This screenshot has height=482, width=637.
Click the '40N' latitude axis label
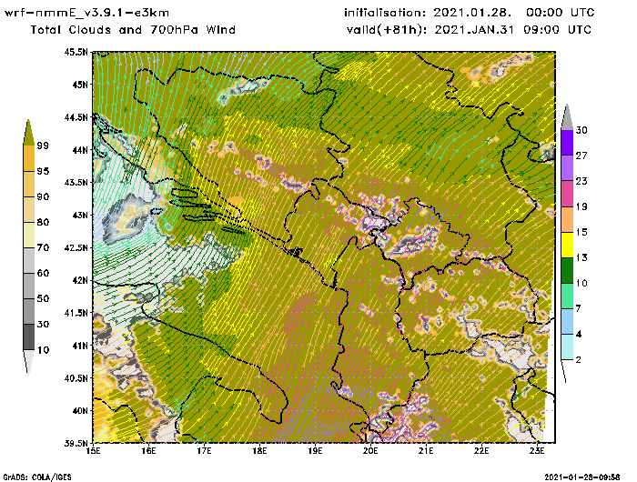pyautogui.click(x=80, y=410)
